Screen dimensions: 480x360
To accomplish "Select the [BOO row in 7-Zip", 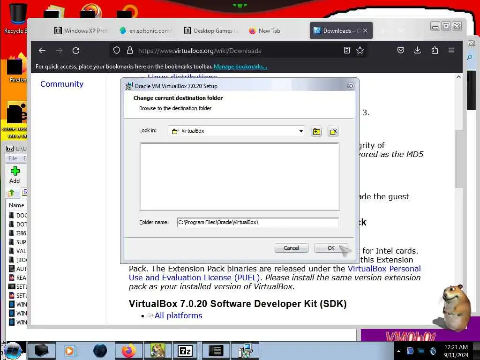I will click(18, 260).
